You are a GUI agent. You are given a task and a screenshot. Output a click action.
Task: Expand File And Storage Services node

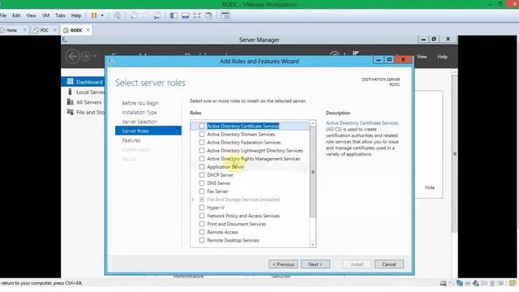tap(193, 200)
